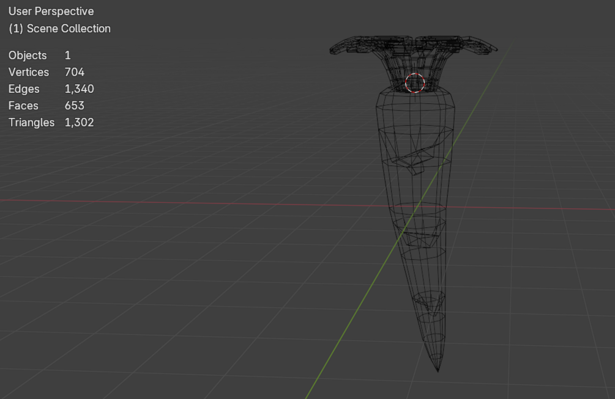Viewport: 615px width, 399px height.
Task: Click the Objects count value '1'
Action: (68, 55)
